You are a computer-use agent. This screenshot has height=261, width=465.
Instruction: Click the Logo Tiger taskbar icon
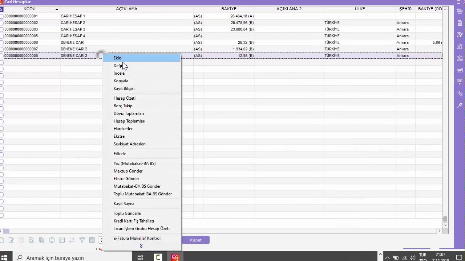pos(175,257)
